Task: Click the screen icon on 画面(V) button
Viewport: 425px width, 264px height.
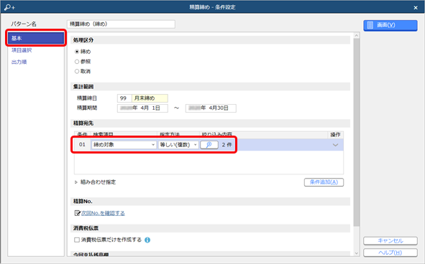Action: [370, 25]
